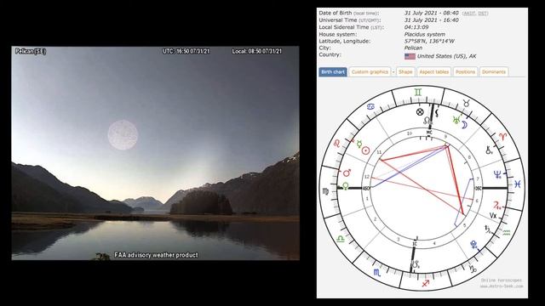Click the Scorpio zodiac sign glyph
Screen dimensions: 545x306
coord(377,273)
